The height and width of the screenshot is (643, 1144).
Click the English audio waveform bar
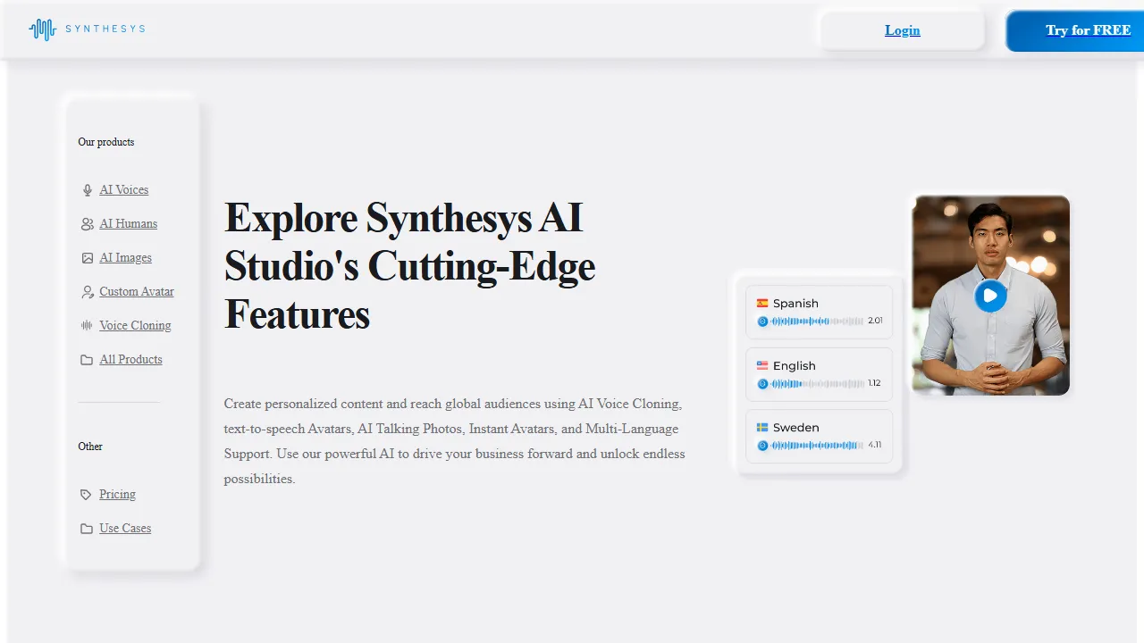tap(818, 384)
